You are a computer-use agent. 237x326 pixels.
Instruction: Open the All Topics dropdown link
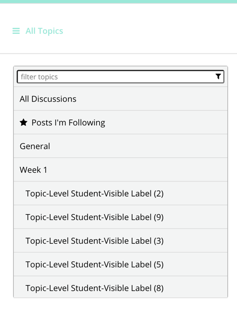click(37, 31)
